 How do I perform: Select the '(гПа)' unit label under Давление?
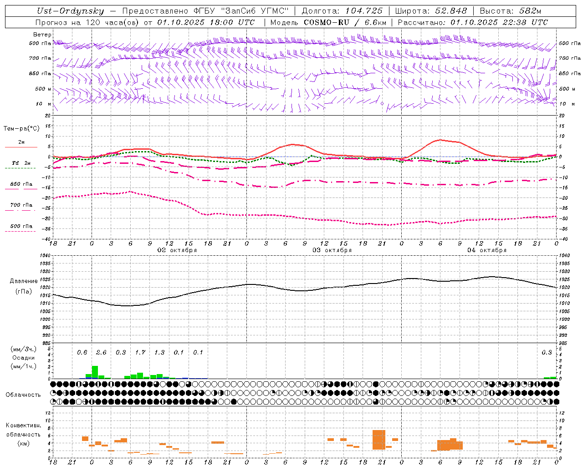pyautogui.click(x=24, y=291)
